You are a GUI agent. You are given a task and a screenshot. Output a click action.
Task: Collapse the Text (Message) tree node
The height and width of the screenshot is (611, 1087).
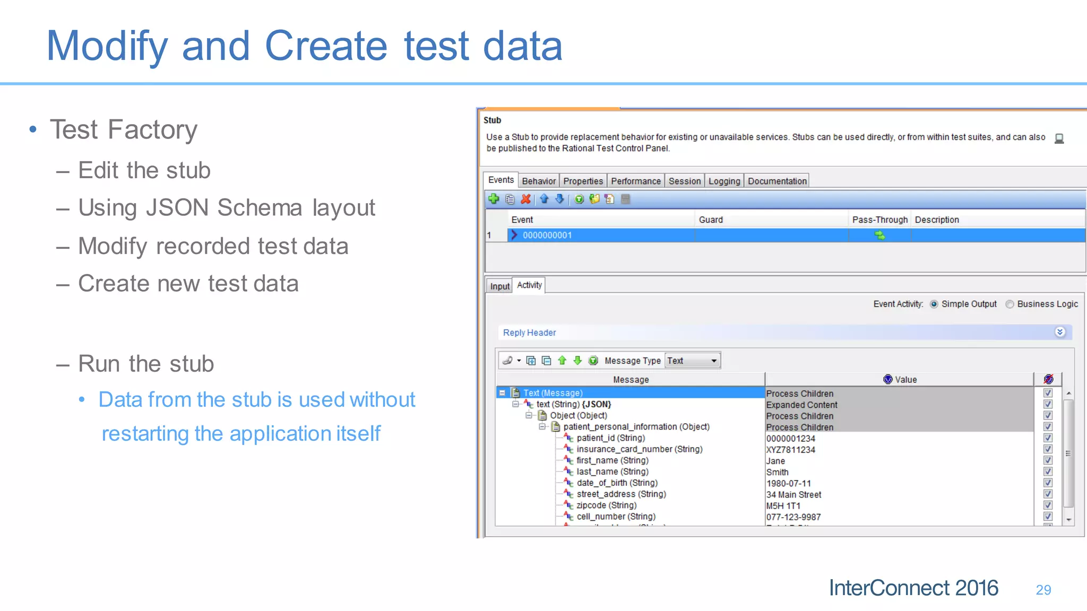pyautogui.click(x=502, y=393)
